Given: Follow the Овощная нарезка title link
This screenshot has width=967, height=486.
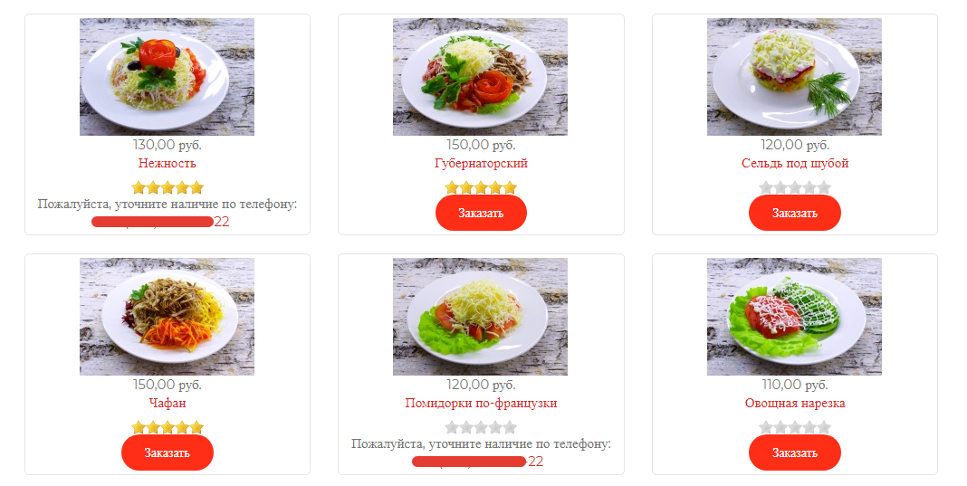Looking at the screenshot, I should [x=795, y=404].
